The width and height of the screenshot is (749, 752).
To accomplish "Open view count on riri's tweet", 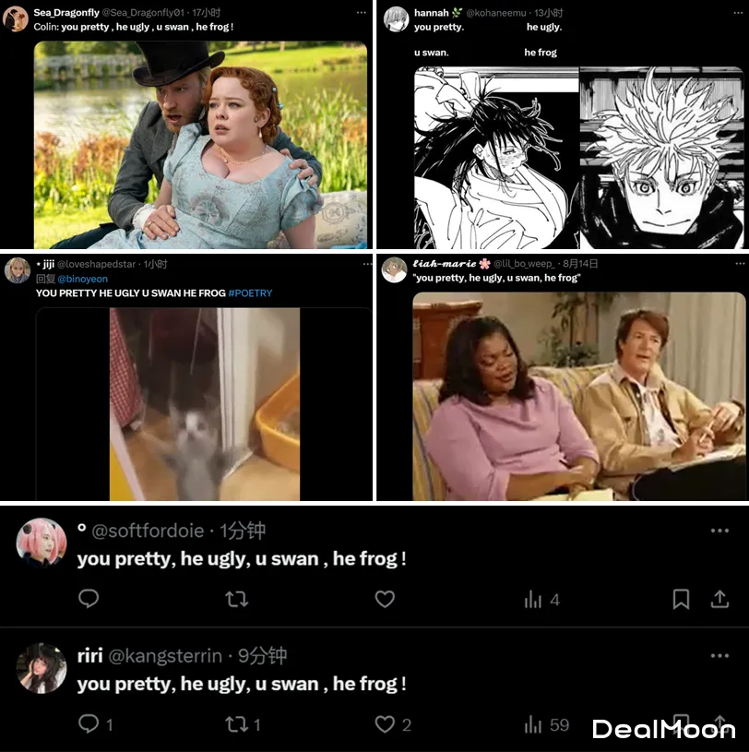I will 547,724.
